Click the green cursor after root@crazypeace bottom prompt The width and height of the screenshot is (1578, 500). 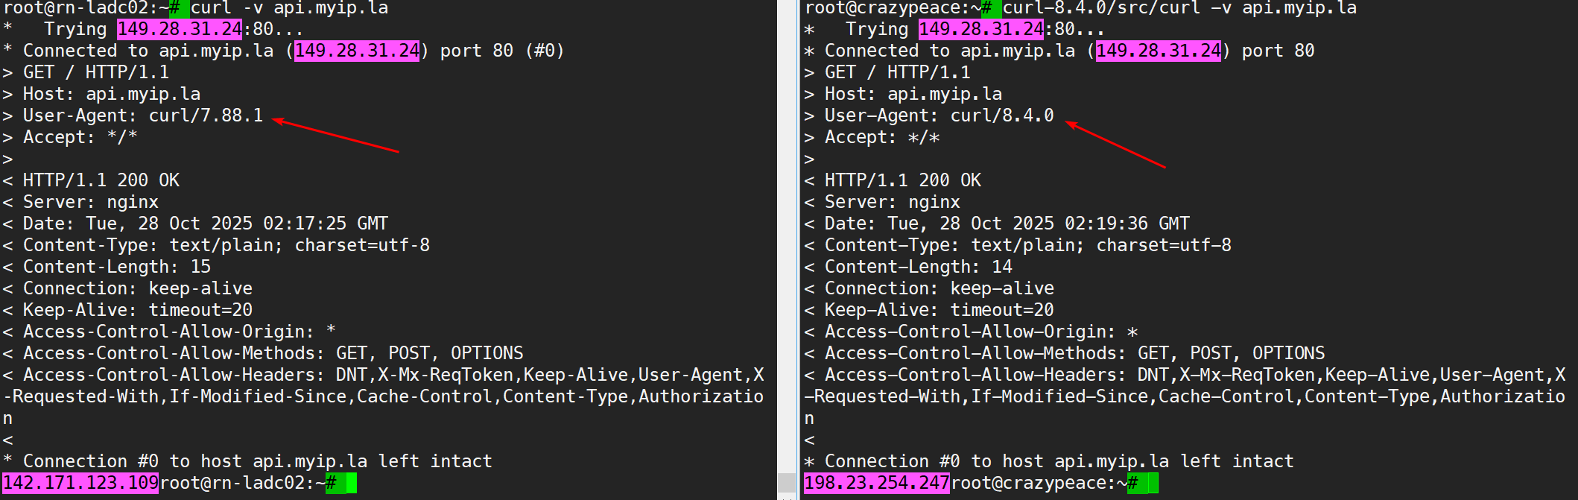coord(1153,483)
